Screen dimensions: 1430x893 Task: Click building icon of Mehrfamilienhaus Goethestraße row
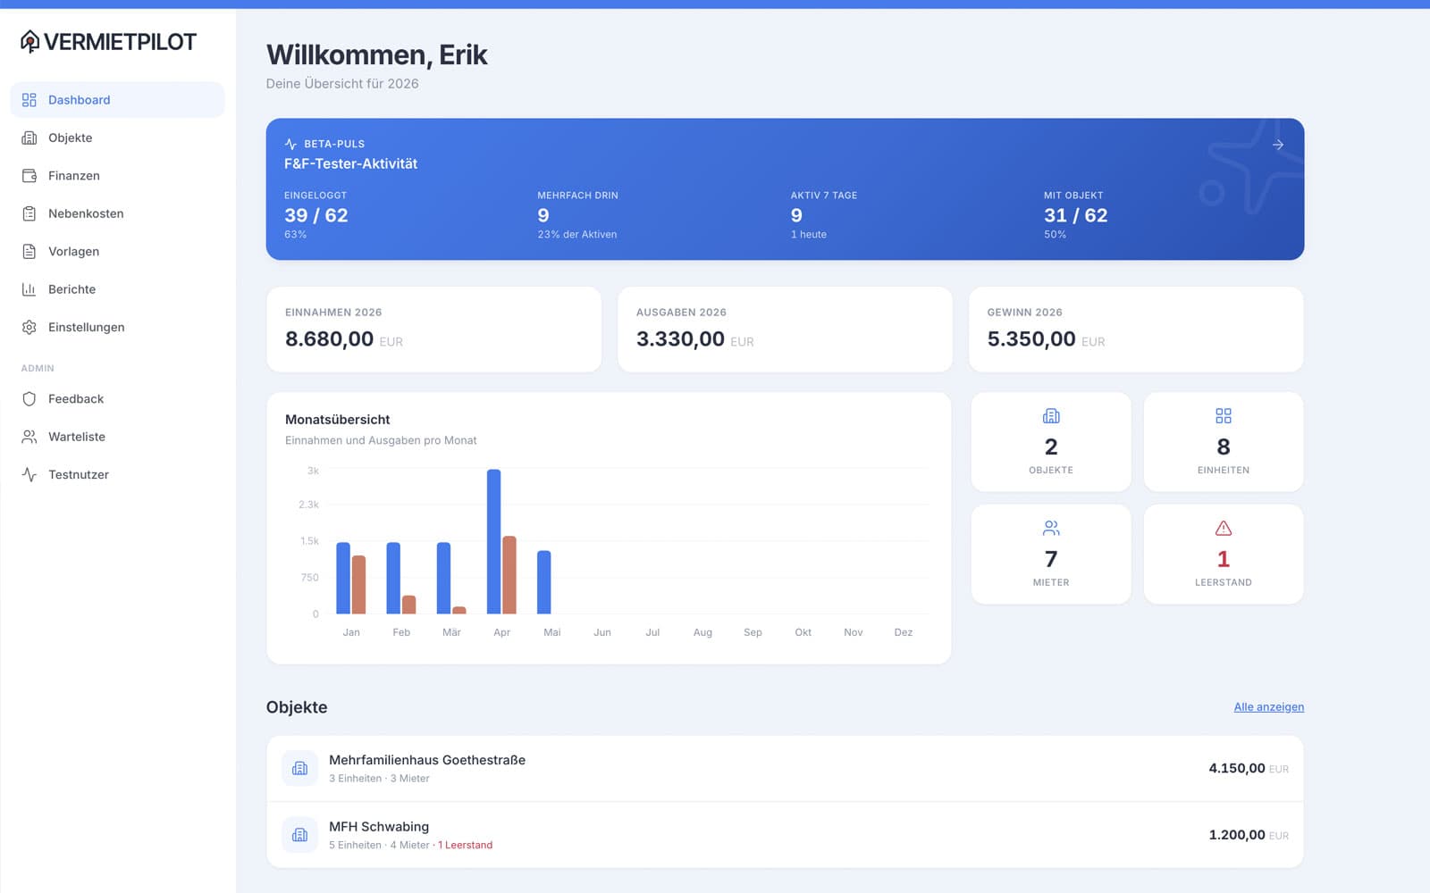click(300, 768)
